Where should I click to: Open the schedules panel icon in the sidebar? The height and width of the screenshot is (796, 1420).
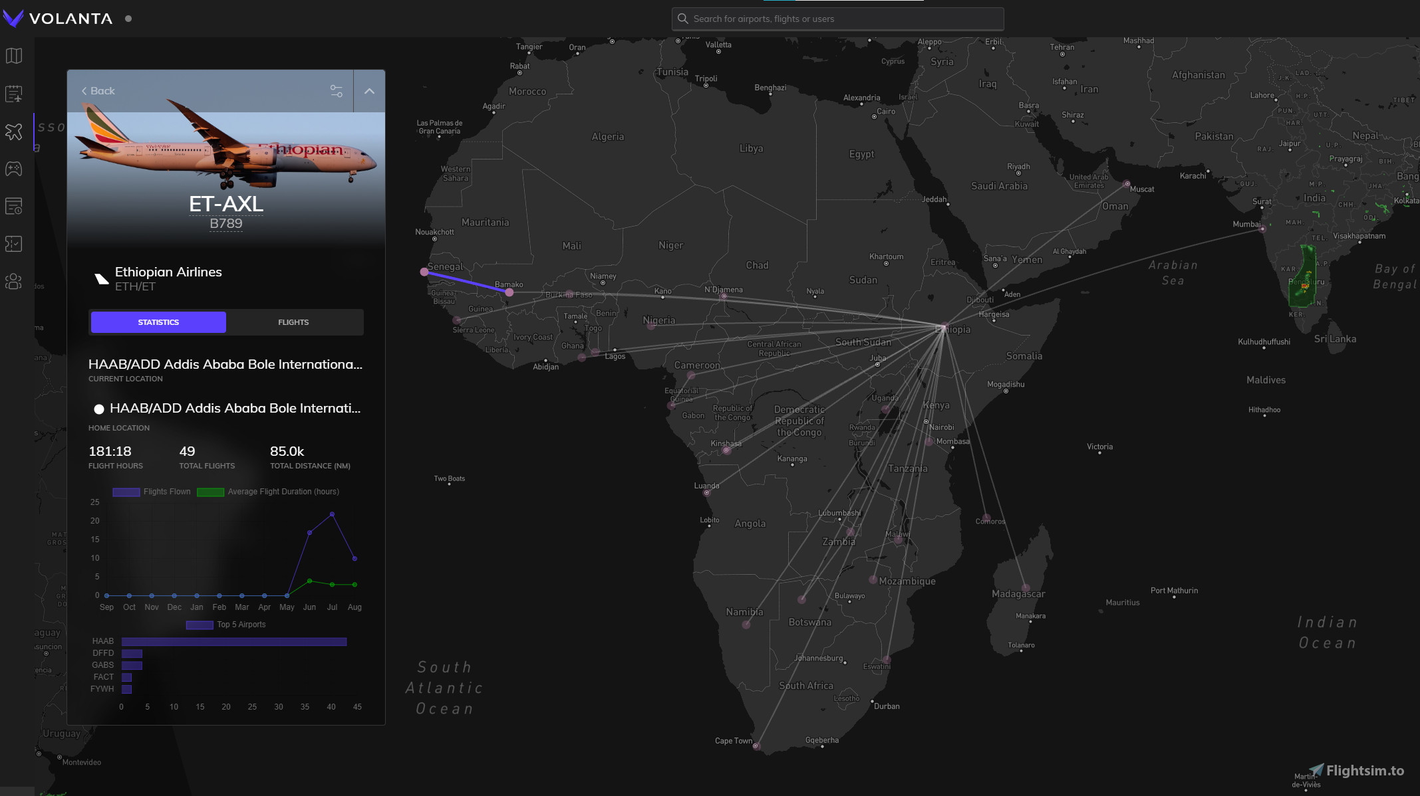tap(14, 94)
